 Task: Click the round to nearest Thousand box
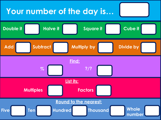[x=118, y=111]
